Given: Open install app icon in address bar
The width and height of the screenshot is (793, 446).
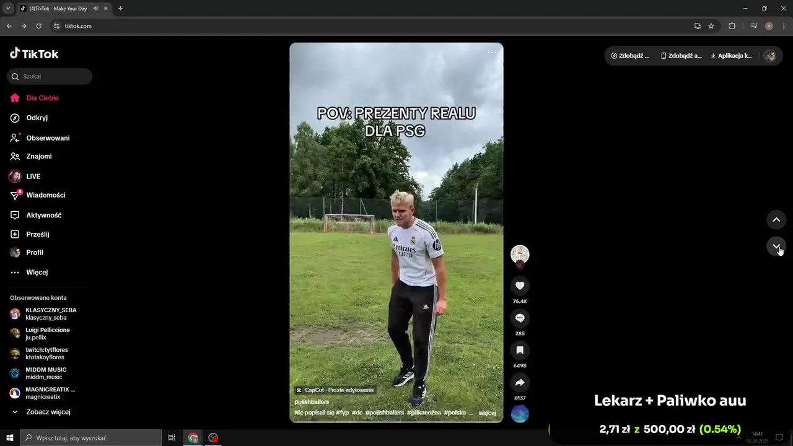Looking at the screenshot, I should pyautogui.click(x=698, y=26).
